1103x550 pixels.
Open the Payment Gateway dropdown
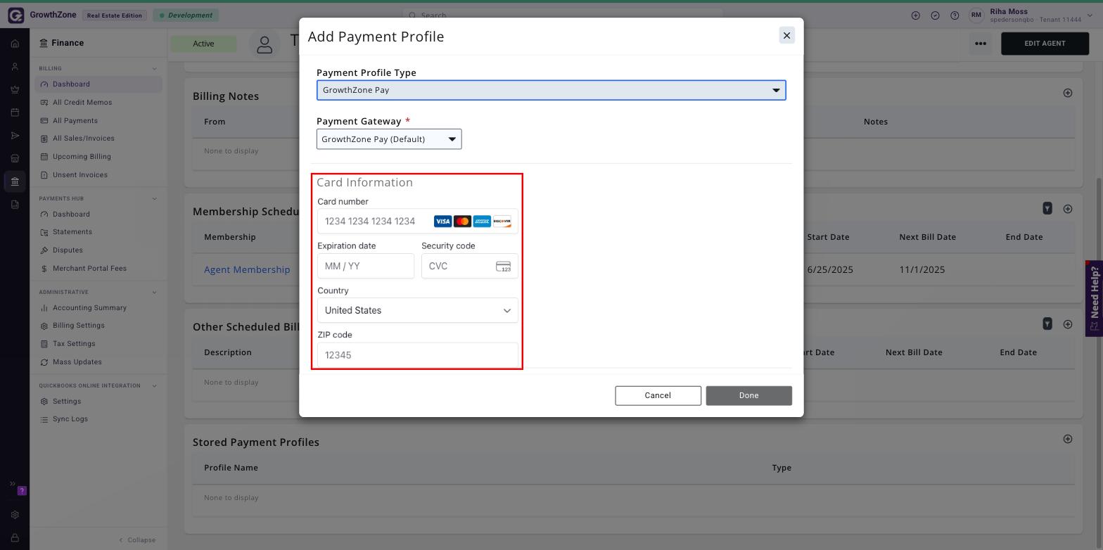[389, 139]
